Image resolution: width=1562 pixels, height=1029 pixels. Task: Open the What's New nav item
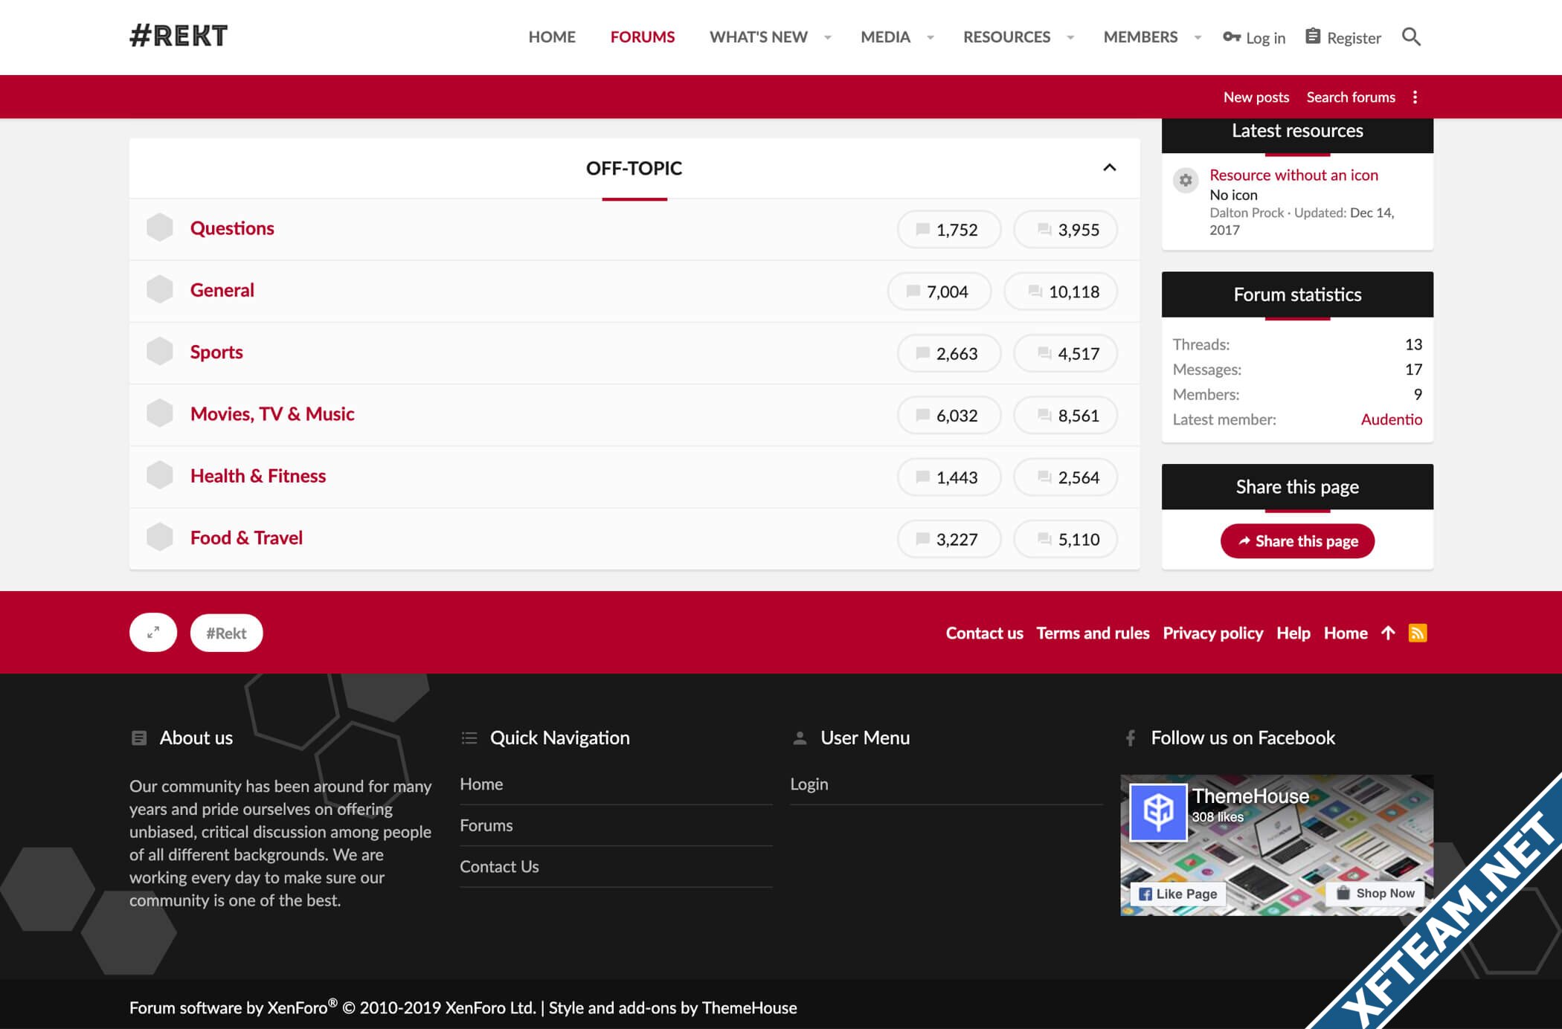click(759, 37)
